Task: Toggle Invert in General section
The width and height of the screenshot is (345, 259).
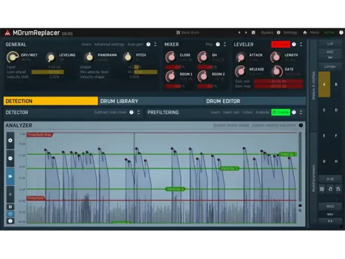Action: [x=86, y=44]
